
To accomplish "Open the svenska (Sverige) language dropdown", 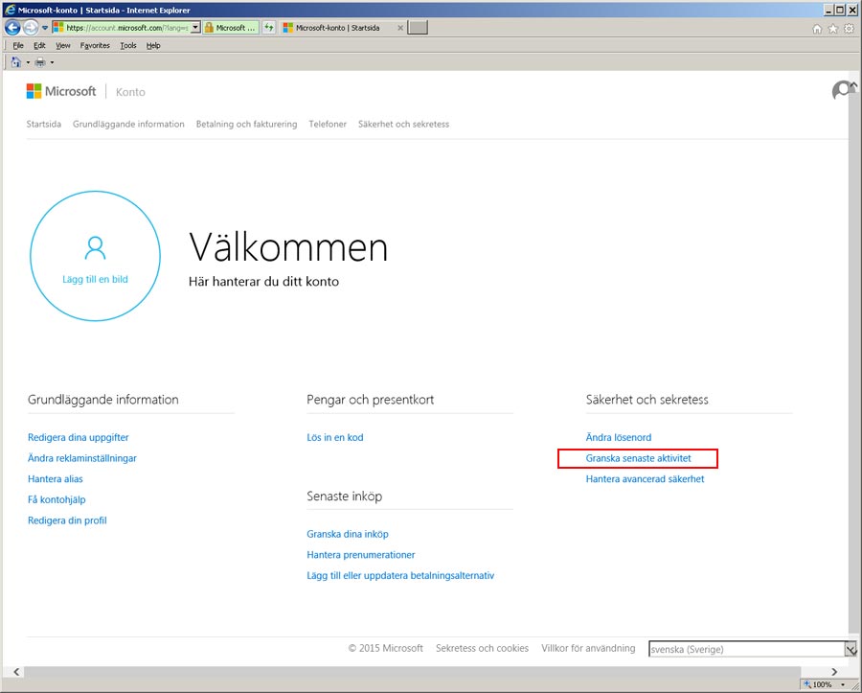I will 752,649.
